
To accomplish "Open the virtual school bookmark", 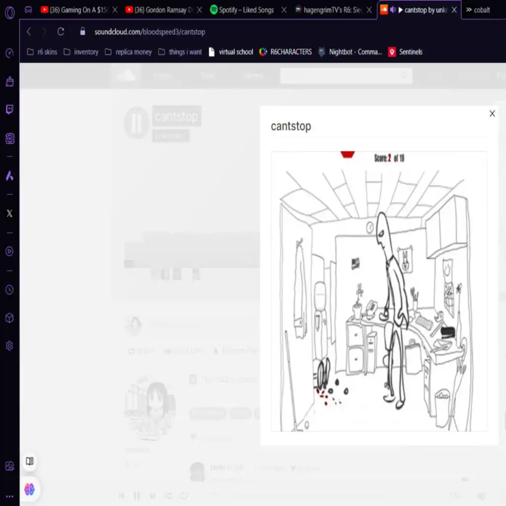I will 231,52.
